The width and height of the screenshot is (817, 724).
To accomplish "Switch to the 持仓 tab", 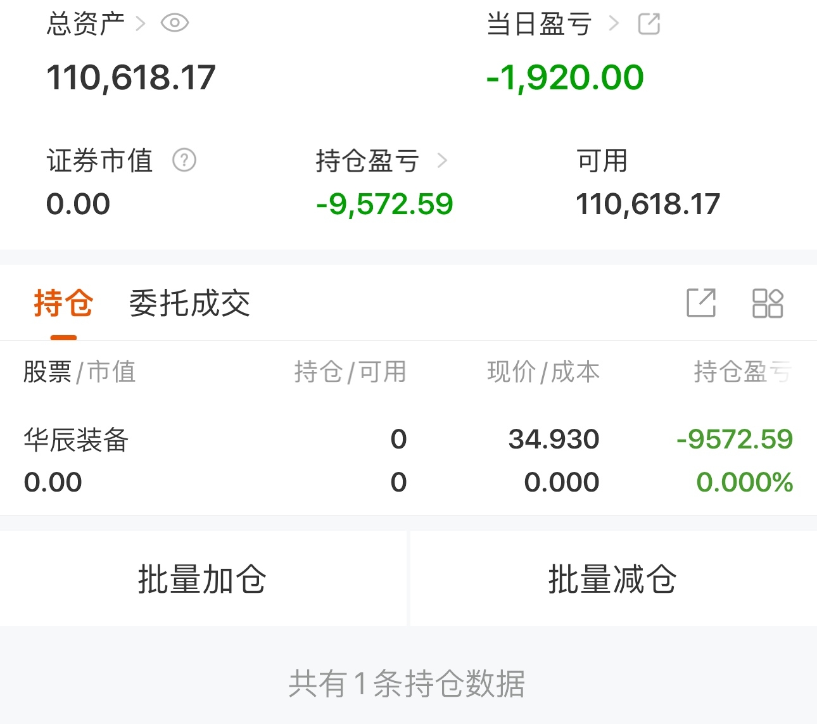I will [x=63, y=303].
